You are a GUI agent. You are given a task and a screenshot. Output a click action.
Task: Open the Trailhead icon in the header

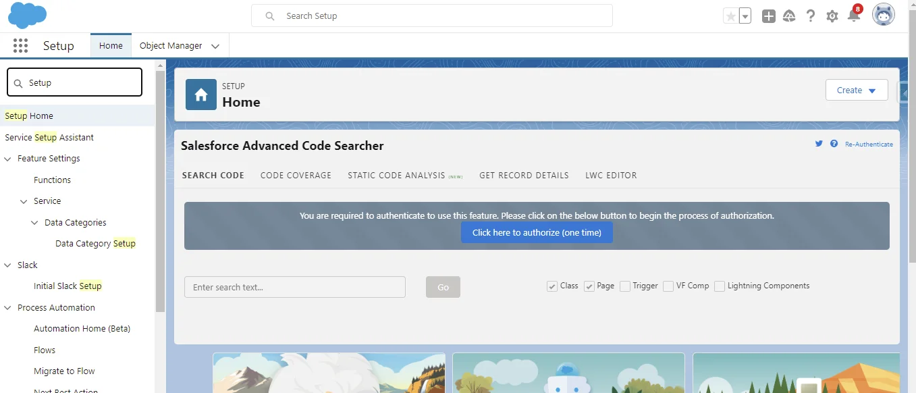[x=788, y=16]
